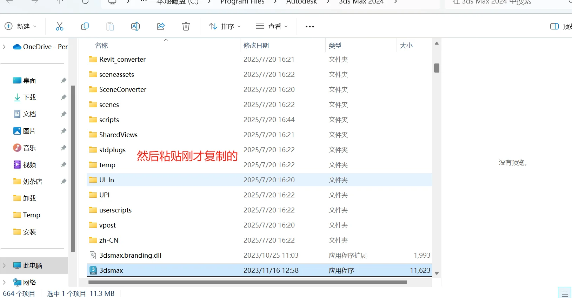The image size is (572, 298).
Task: Select the sceneassets folder
Action: click(x=259, y=74)
